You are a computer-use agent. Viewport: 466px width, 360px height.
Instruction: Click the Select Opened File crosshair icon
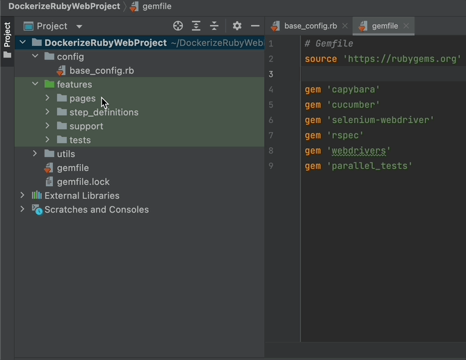pyautogui.click(x=178, y=26)
